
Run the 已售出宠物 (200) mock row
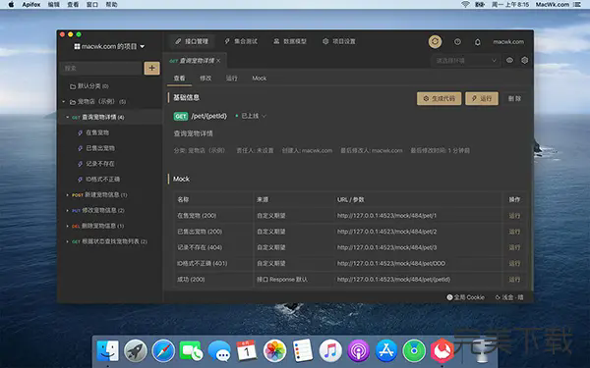click(x=514, y=232)
